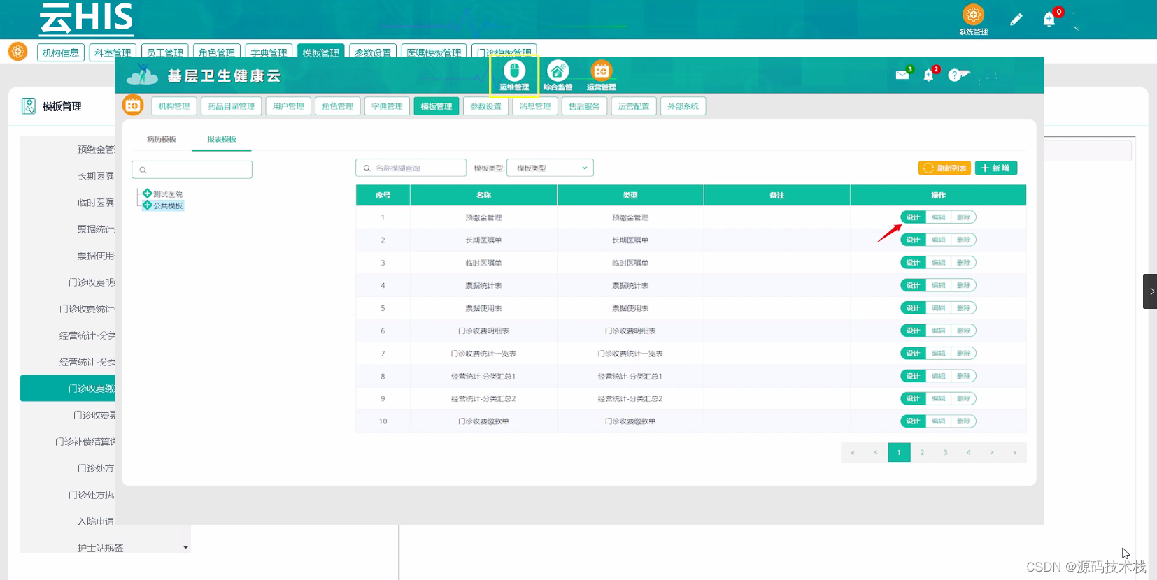Image resolution: width=1157 pixels, height=580 pixels.
Task: Open the 用户管理 menu
Action: (288, 106)
